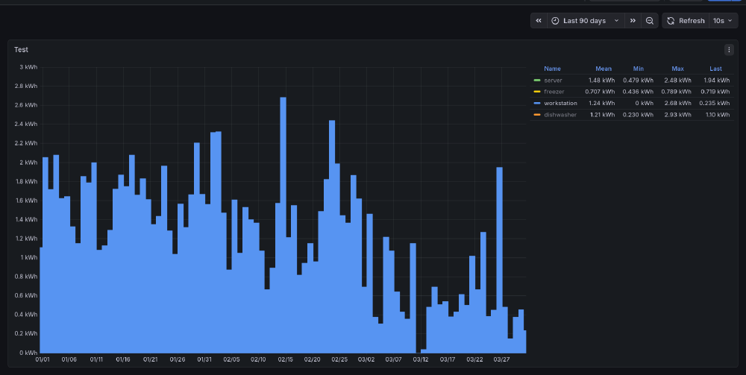Viewport: 746px width, 375px height.
Task: Toggle server series visibility in legend
Action: click(x=553, y=80)
